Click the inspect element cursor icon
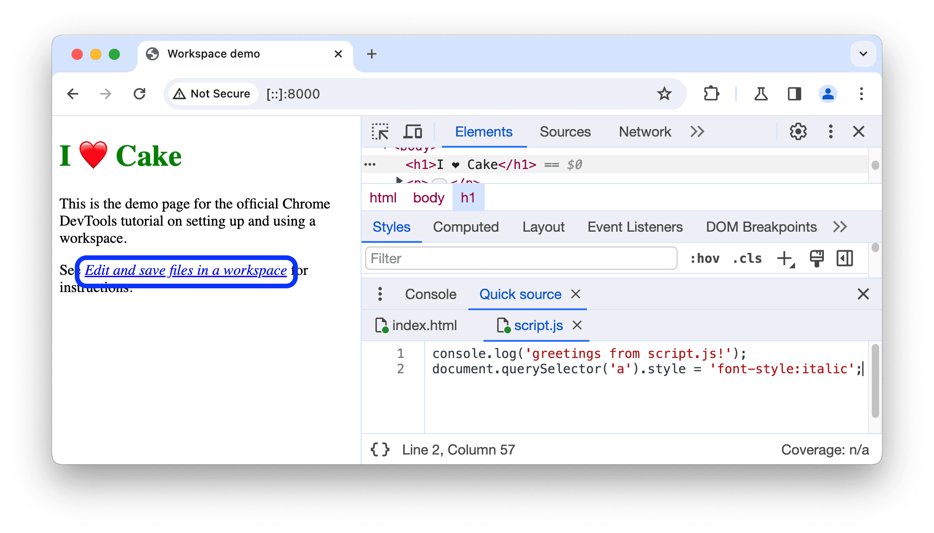The width and height of the screenshot is (934, 533). click(x=379, y=132)
